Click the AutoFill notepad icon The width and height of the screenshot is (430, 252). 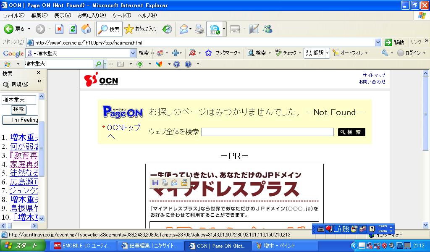coord(336,53)
